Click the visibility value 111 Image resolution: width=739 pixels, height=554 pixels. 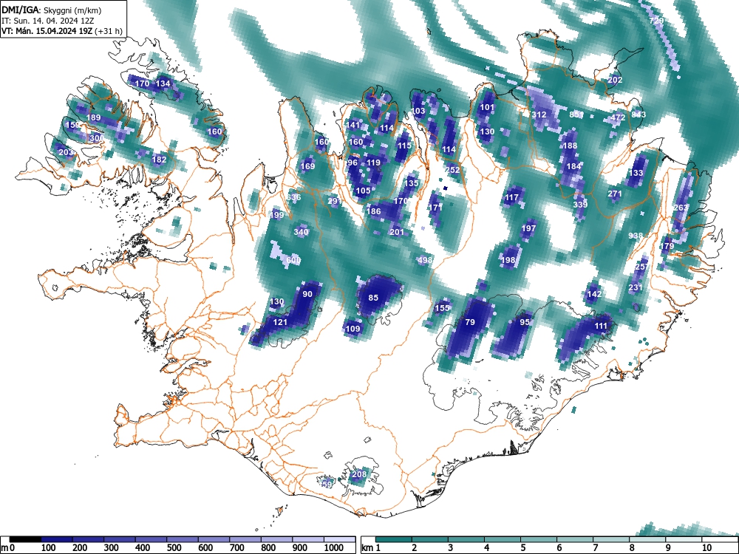coord(601,326)
